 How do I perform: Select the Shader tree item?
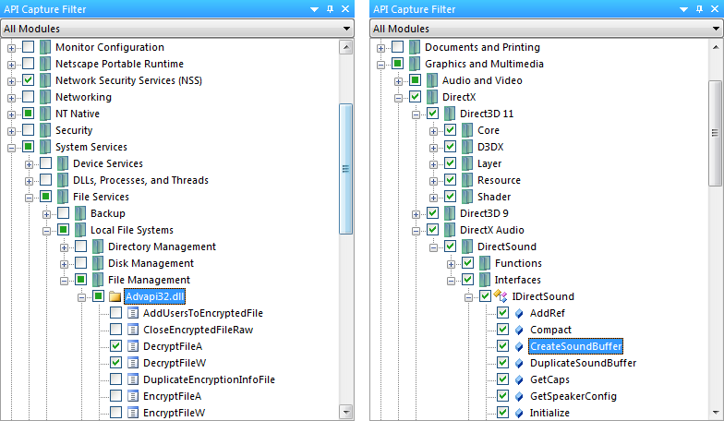[494, 197]
